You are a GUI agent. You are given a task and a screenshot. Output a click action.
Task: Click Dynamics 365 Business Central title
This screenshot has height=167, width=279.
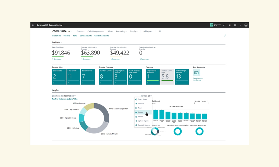49,25
